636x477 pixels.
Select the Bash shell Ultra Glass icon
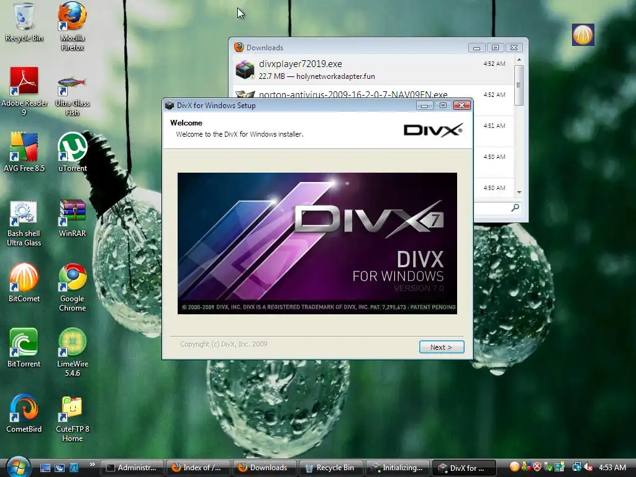click(x=24, y=223)
